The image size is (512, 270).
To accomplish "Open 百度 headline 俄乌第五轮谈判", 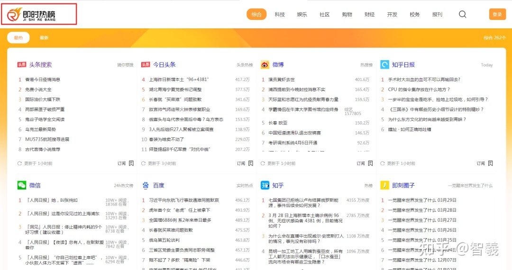I will click(164, 240).
